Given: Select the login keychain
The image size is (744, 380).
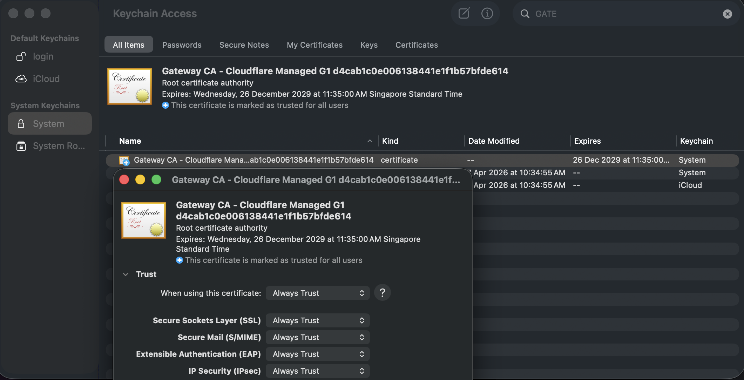Looking at the screenshot, I should 49,56.
